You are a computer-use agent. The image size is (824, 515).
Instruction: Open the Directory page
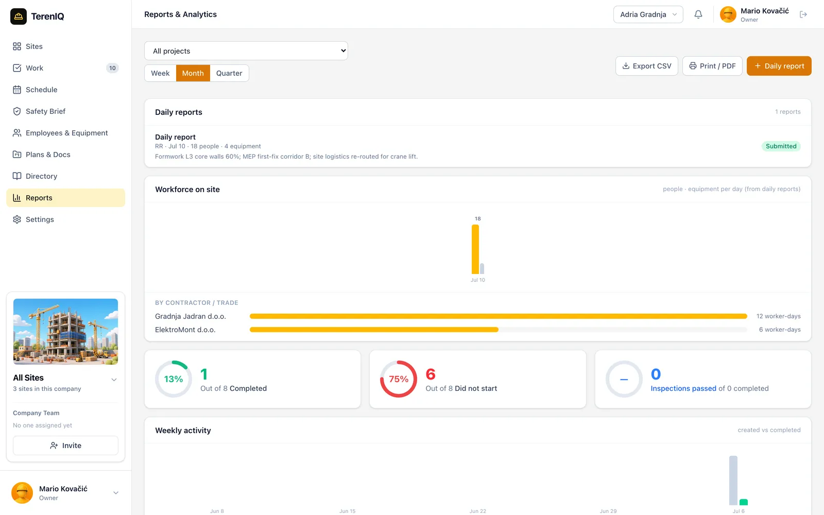tap(65, 176)
